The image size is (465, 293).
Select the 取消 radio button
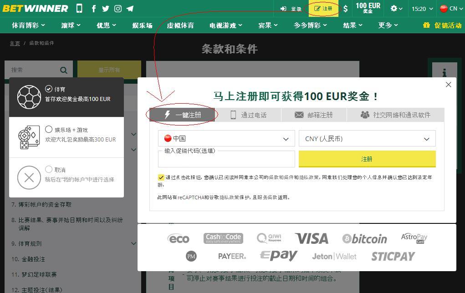pyautogui.click(x=49, y=169)
